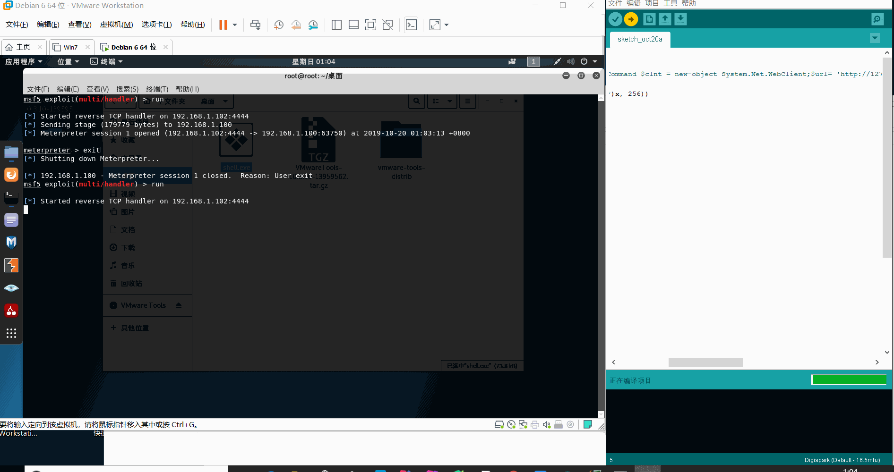
Task: Open the Arduino serial monitor
Action: click(x=877, y=19)
